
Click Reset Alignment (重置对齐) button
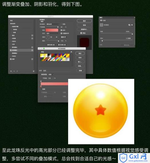pyautogui.click(x=63, y=37)
